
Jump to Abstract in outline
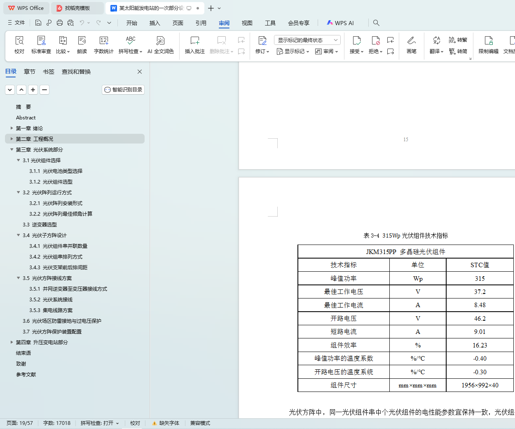click(26, 117)
